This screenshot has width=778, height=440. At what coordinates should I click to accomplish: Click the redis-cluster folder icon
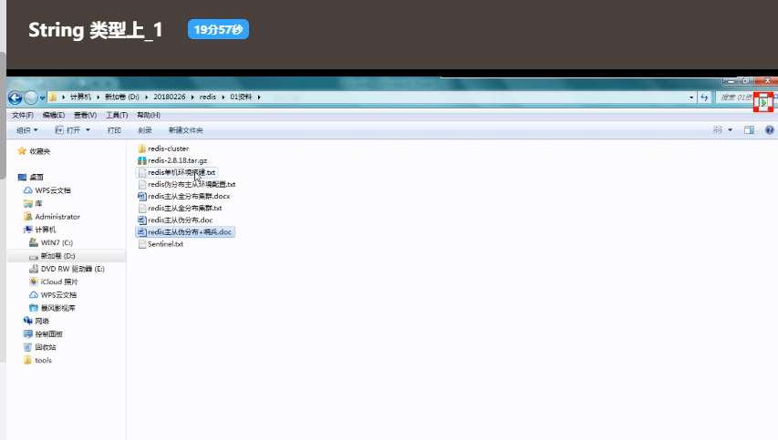coord(142,148)
